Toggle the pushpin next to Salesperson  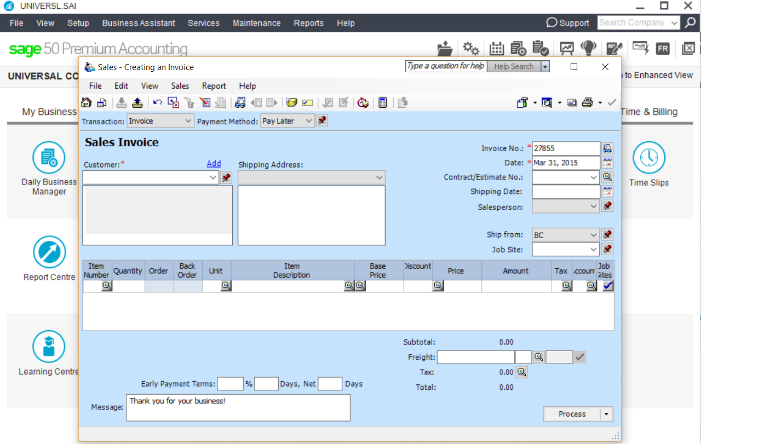coord(607,206)
